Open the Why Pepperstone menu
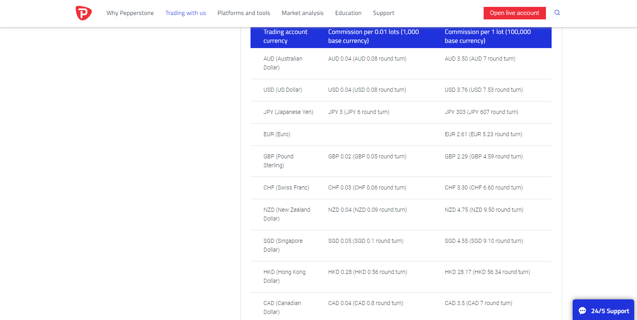Viewport: 637px width, 320px height. point(130,13)
